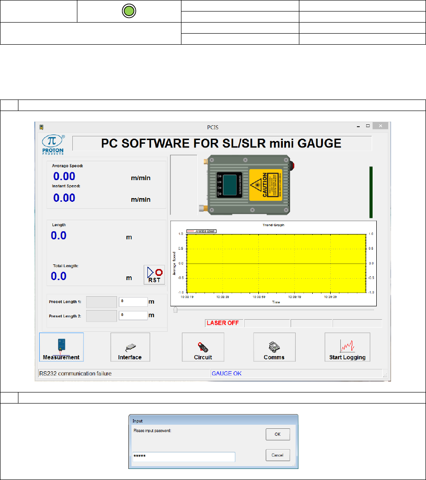Click the SL/SLR mini gauge image
The width and height of the screenshot is (426, 480).
click(x=246, y=185)
